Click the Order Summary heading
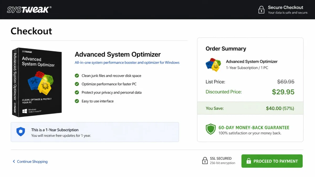Image resolution: width=315 pixels, height=177 pixels. point(226,49)
